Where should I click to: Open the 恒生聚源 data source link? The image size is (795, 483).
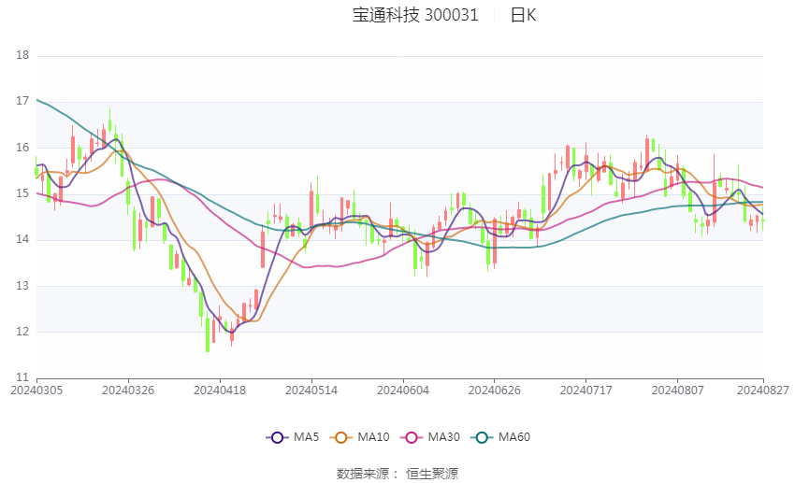click(432, 474)
